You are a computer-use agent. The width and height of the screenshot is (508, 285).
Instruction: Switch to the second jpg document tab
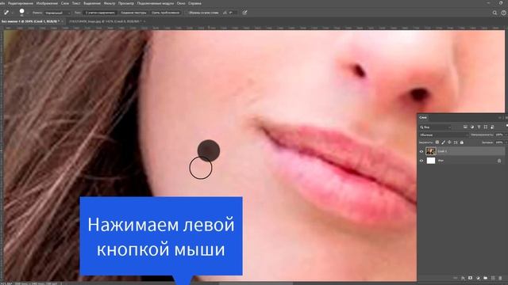point(105,21)
